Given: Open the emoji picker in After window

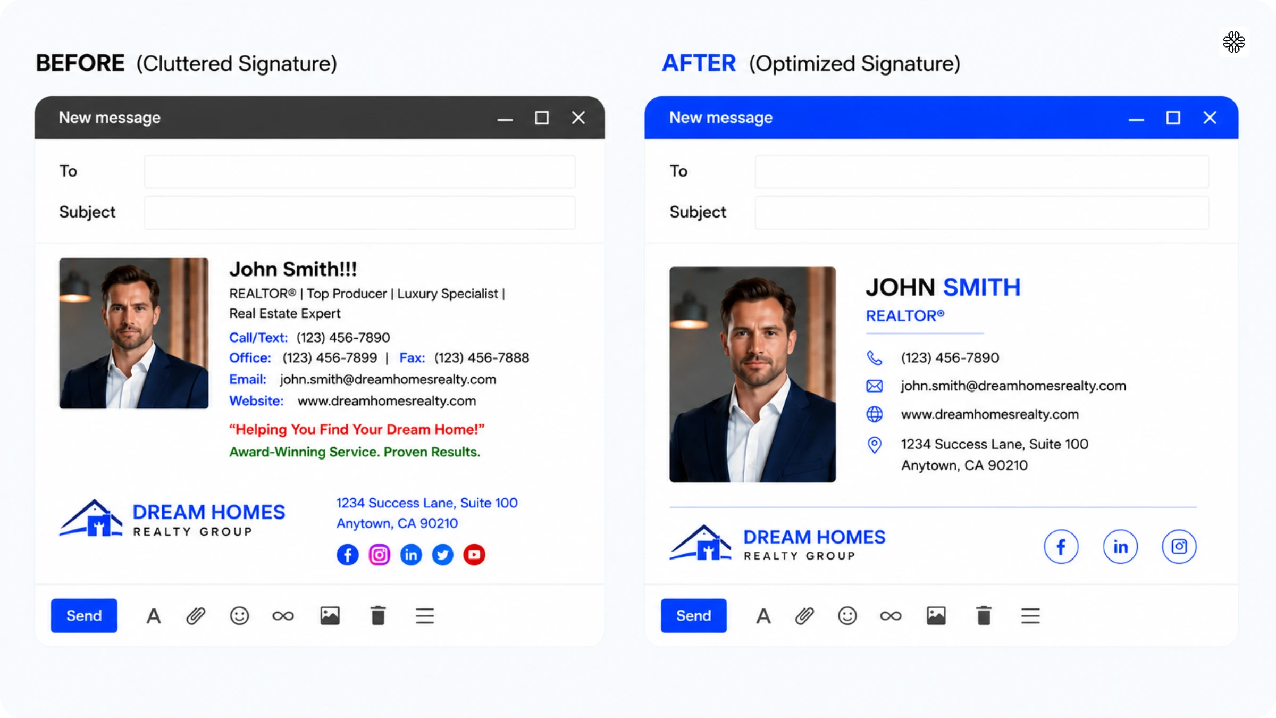Looking at the screenshot, I should click(x=847, y=616).
